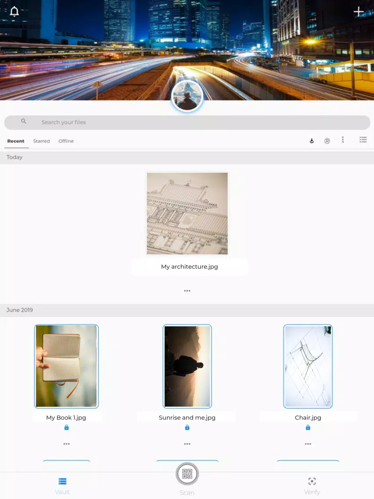Switch to the Offline tab
This screenshot has width=374, height=499.
coord(66,141)
